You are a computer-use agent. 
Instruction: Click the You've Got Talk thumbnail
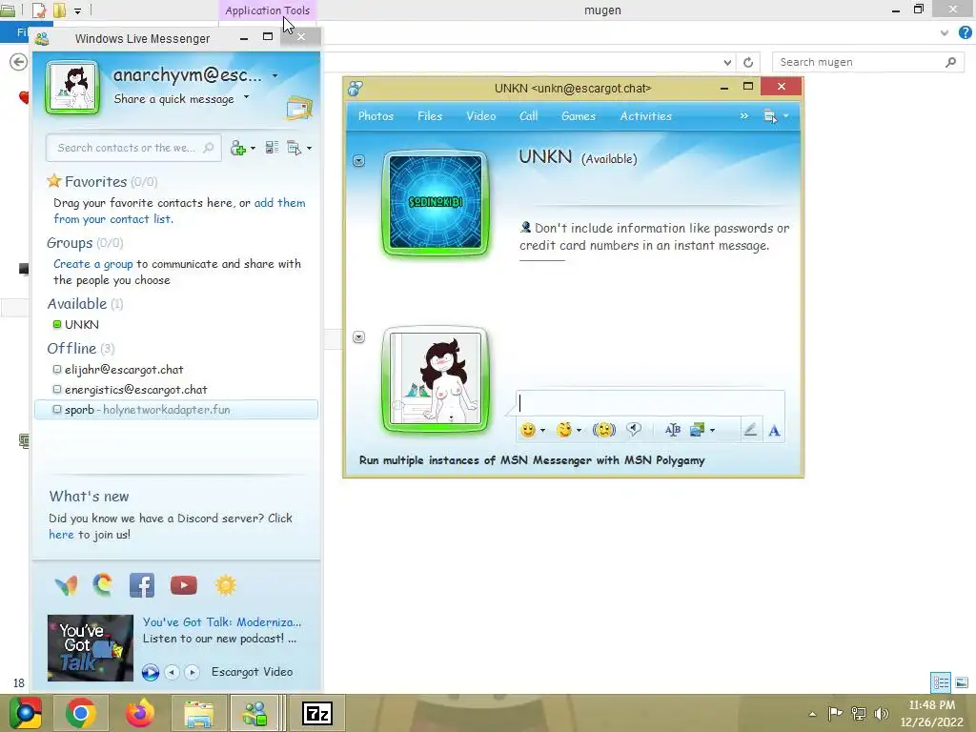91,648
